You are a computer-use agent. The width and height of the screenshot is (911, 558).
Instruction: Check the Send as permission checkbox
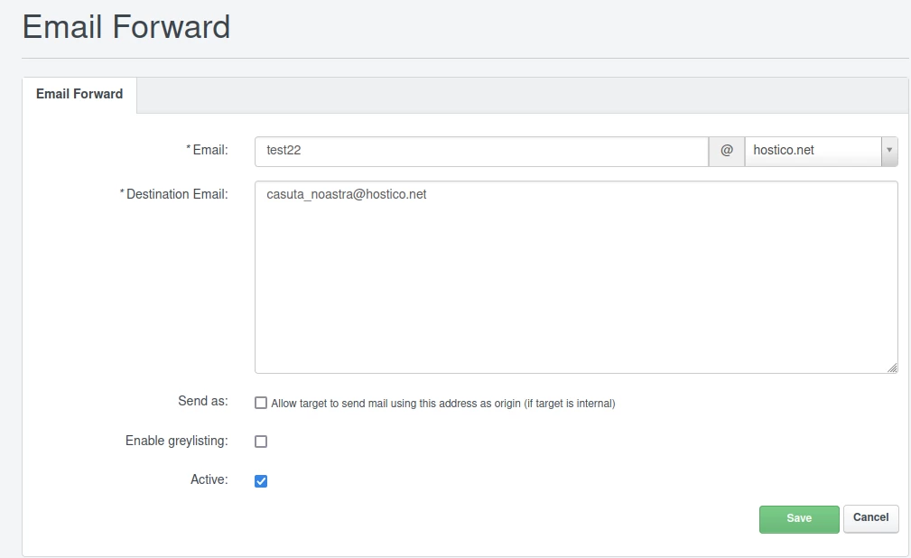coord(260,403)
